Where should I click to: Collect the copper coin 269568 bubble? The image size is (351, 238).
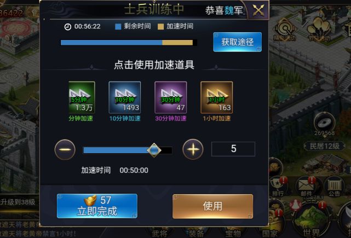click(324, 124)
